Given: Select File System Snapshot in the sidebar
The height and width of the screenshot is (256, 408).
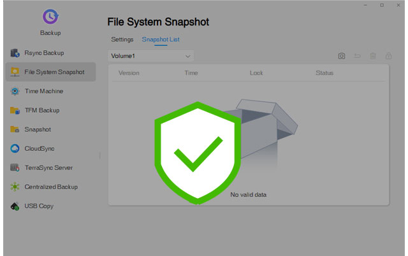Looking at the screenshot, I should tap(51, 72).
